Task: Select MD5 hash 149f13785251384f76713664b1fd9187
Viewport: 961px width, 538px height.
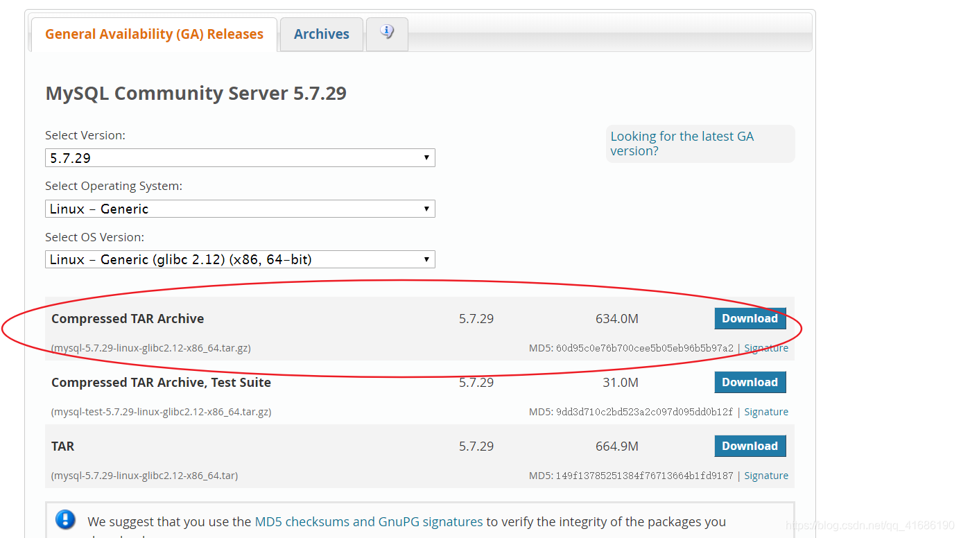Action: tap(644, 476)
